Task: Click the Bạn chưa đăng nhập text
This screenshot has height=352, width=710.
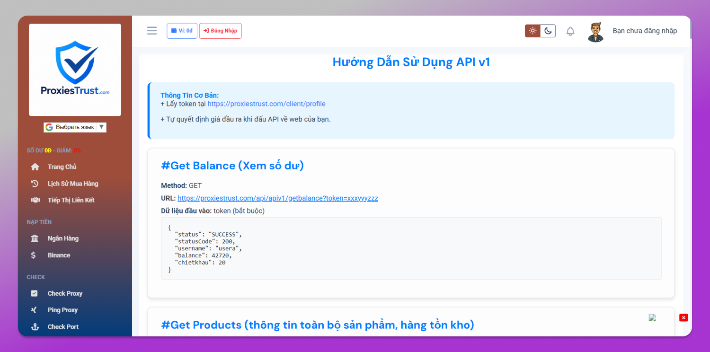Action: tap(645, 31)
